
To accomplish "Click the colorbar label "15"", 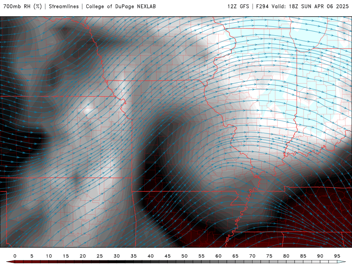I will pos(66,256).
